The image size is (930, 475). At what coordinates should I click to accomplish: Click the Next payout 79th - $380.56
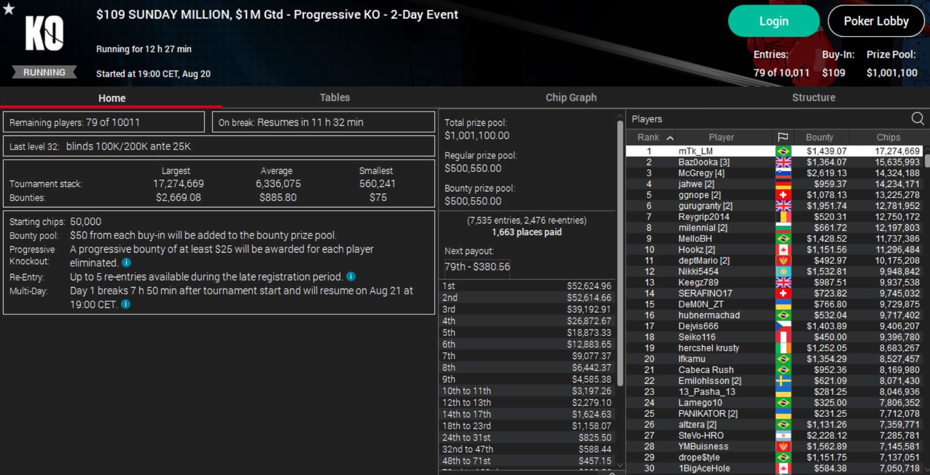(477, 267)
